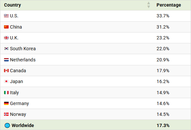This screenshot has height=130, width=191.
Task: Select the South Korea 22.0% cell
Action: [163, 49]
